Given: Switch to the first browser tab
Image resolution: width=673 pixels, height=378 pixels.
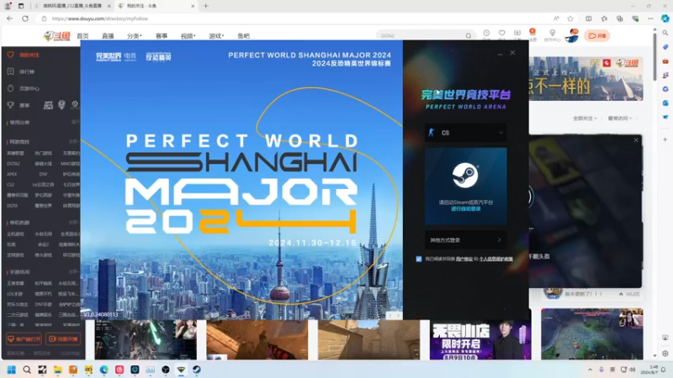Looking at the screenshot, I should pos(72,6).
